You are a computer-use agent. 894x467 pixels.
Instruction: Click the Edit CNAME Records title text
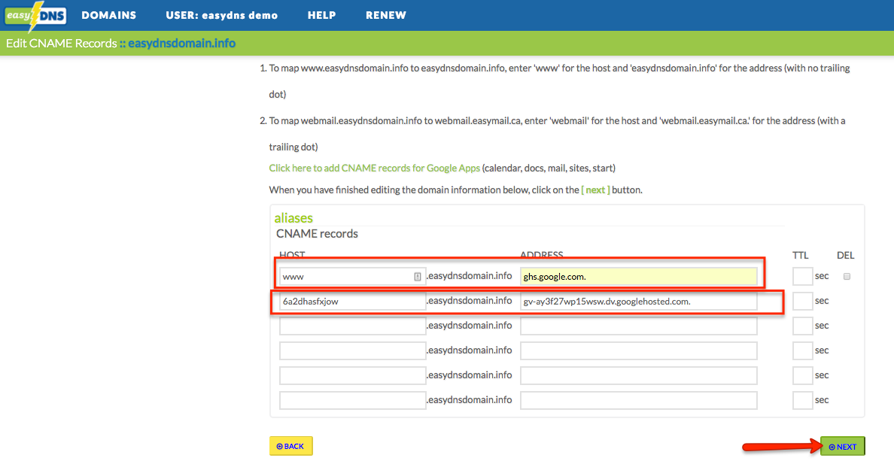(61, 44)
